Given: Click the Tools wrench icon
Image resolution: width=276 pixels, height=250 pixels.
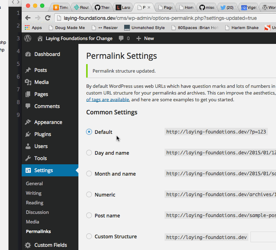Looking at the screenshot, I should [x=28, y=158].
